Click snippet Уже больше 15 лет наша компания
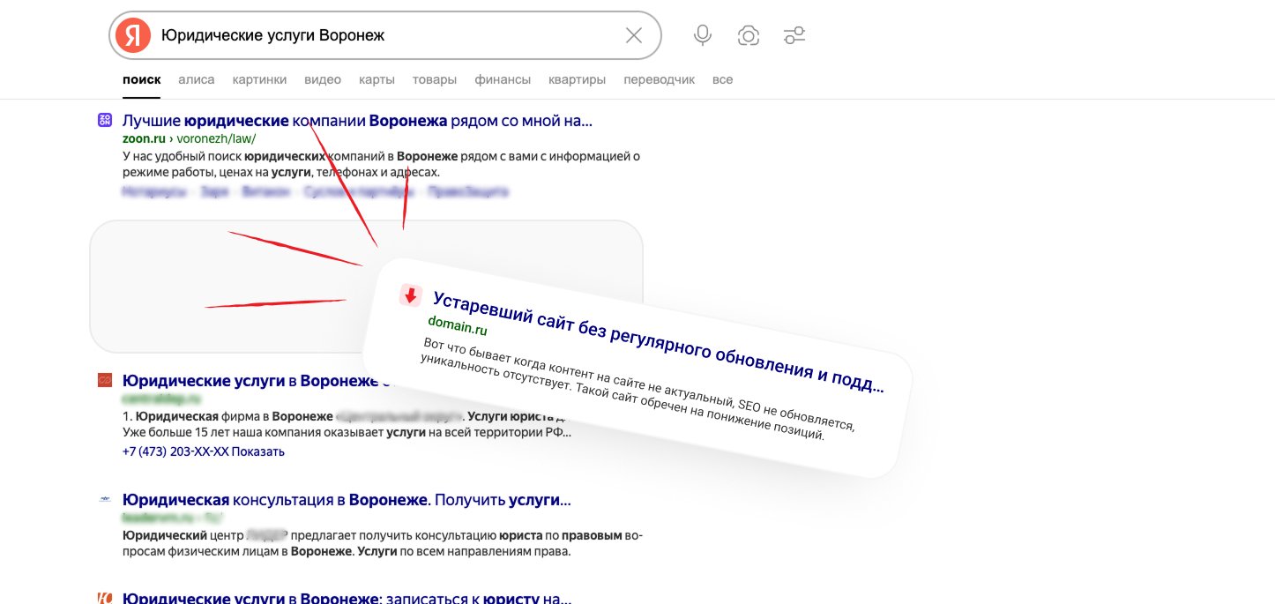This screenshot has height=604, width=1275. [347, 433]
